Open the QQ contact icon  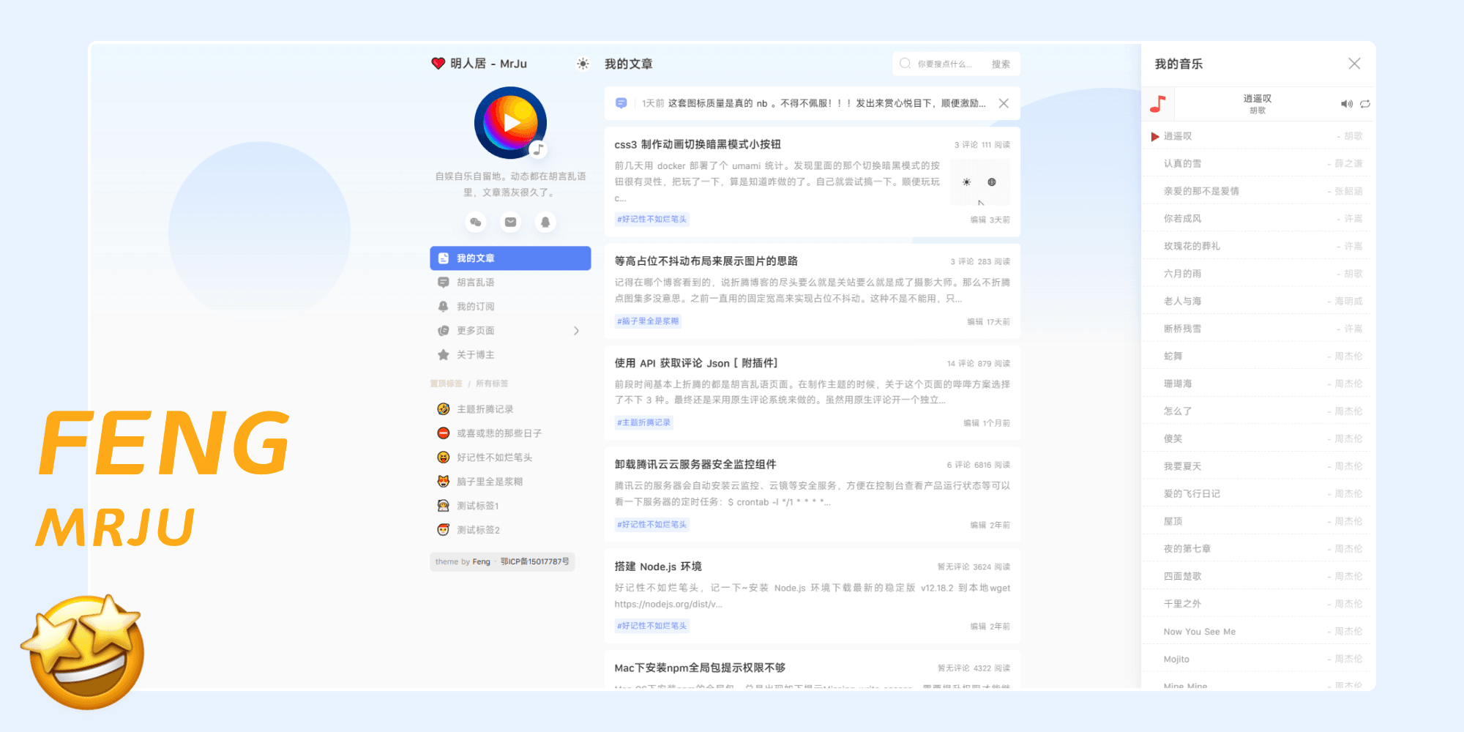[x=546, y=222]
